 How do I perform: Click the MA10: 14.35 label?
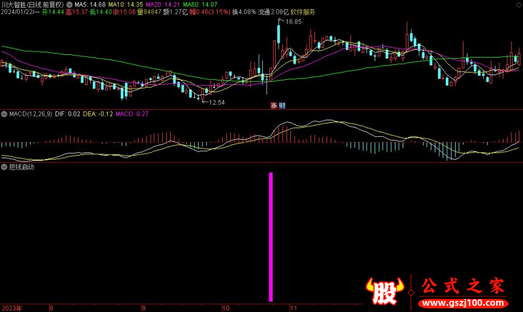126,5
